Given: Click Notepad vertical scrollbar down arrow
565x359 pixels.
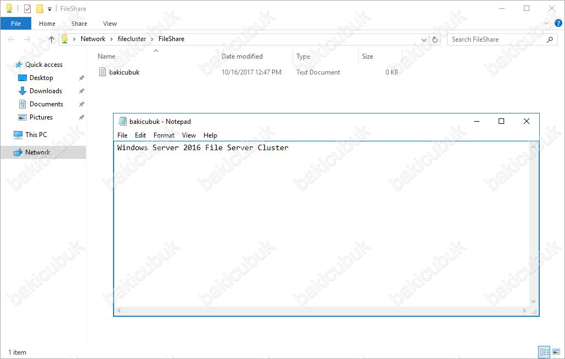Looking at the screenshot, I should tap(533, 302).
